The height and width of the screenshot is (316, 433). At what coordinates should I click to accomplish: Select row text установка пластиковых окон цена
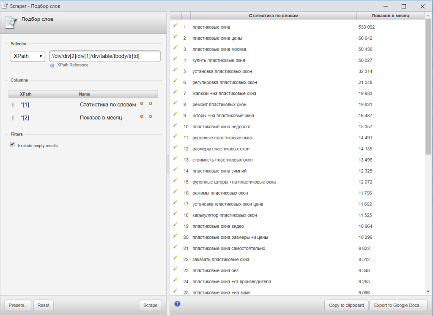coord(228,204)
